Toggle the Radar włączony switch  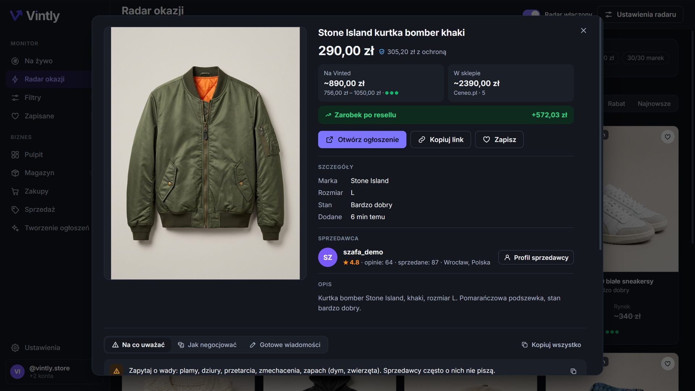(531, 14)
